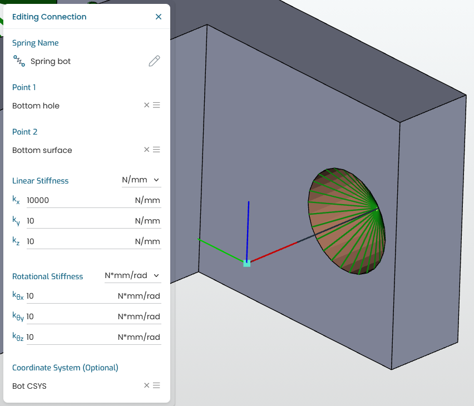Image resolution: width=474 pixels, height=406 pixels.
Task: Click the kθx rotational stiffness field
Action: point(93,296)
